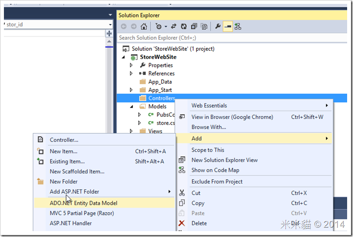
Task: Focus the Search Solution Explorer field
Action: click(x=232, y=38)
